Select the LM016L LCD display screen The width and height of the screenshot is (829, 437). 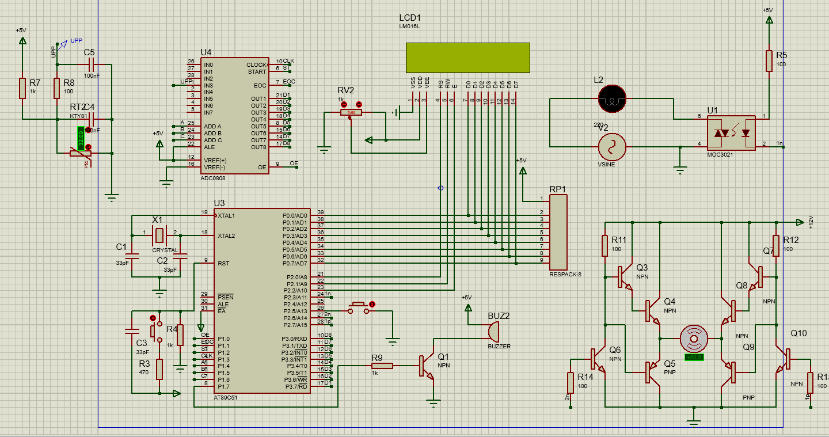click(467, 58)
